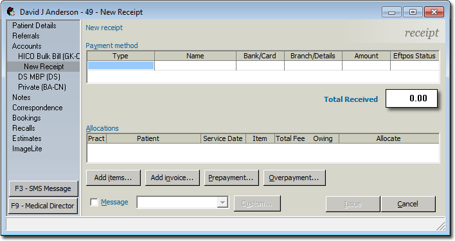This screenshot has height=241, width=455.
Task: Click F3 - SMS Message button
Action: pyautogui.click(x=43, y=188)
